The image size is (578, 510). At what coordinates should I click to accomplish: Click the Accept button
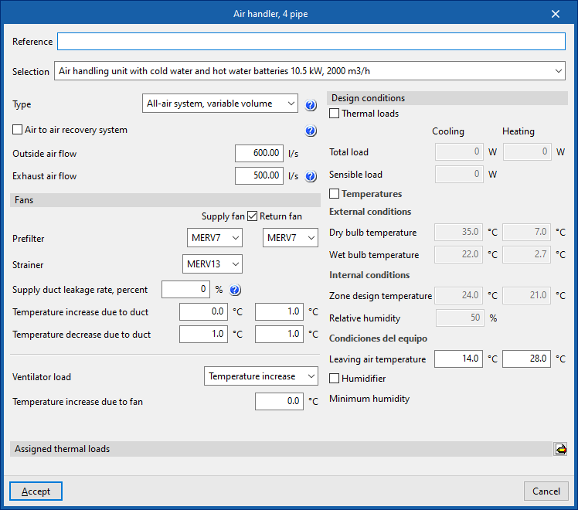[x=36, y=491]
